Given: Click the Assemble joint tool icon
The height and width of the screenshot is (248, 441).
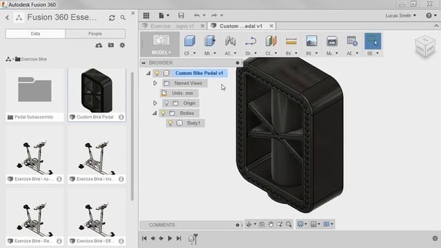Looking at the screenshot, I should click(230, 41).
